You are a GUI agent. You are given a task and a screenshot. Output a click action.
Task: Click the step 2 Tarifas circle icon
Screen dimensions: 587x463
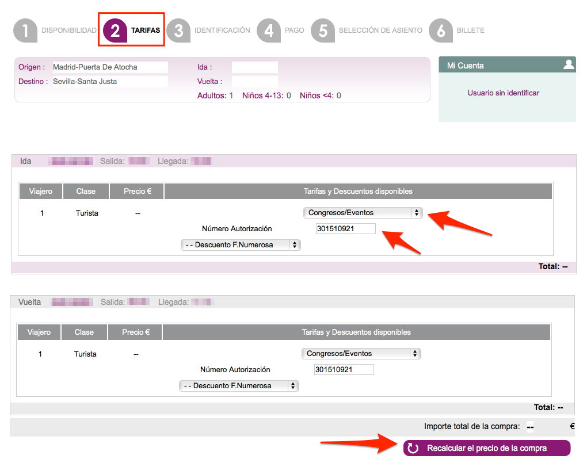pyautogui.click(x=115, y=30)
